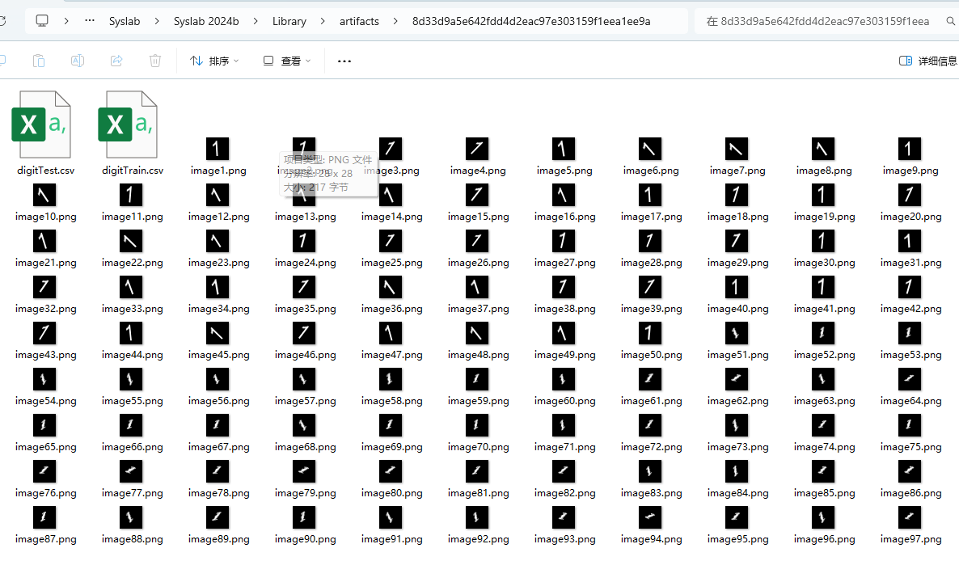Expand chevron after Syslab 2024b breadcrumb
Image resolution: width=959 pixels, height=582 pixels.
(256, 21)
